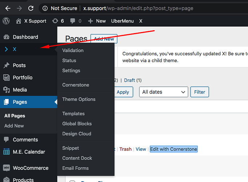The height and width of the screenshot is (182, 248).
Task: Click the Comments speech bubble sidebar icon
Action: click(x=6, y=139)
